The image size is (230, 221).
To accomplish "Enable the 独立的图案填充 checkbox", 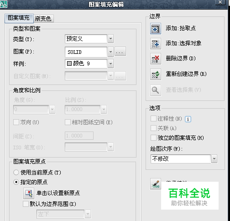I will [153, 138].
